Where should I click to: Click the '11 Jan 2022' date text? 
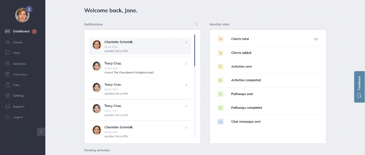pyautogui.click(x=111, y=47)
